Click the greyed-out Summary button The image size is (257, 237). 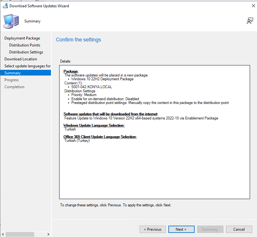point(210,229)
